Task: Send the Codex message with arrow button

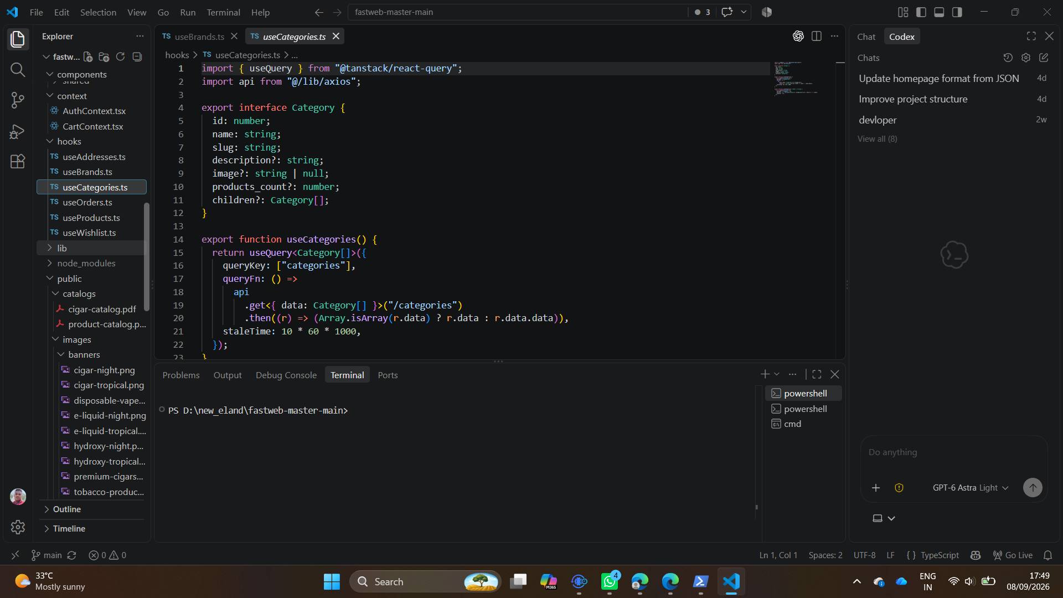Action: 1033,488
